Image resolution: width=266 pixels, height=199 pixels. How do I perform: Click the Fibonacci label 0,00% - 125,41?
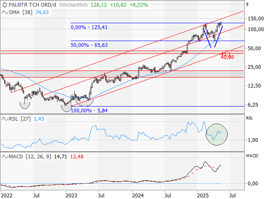89,27
